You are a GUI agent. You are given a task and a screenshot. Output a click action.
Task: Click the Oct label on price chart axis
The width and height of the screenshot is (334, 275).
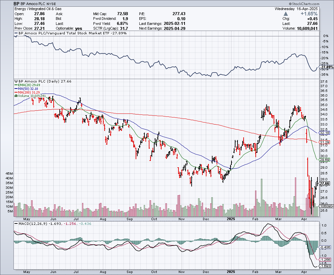point(154,219)
